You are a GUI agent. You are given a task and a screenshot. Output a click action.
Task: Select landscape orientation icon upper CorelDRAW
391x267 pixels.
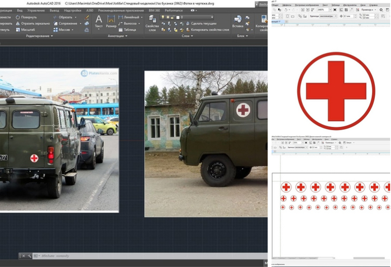tap(293, 16)
